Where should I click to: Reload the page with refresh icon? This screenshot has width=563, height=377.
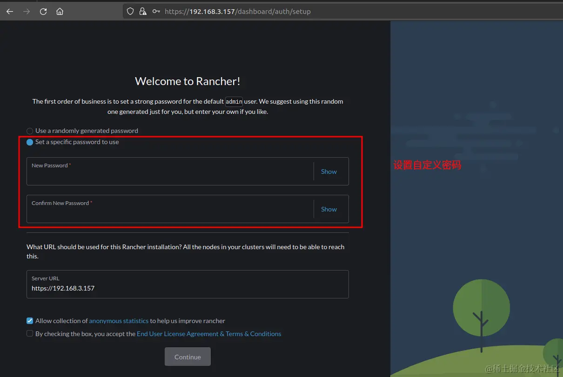tap(43, 12)
